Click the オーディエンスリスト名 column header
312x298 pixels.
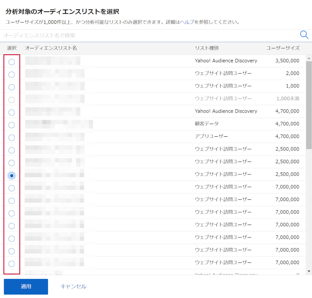coord(51,48)
